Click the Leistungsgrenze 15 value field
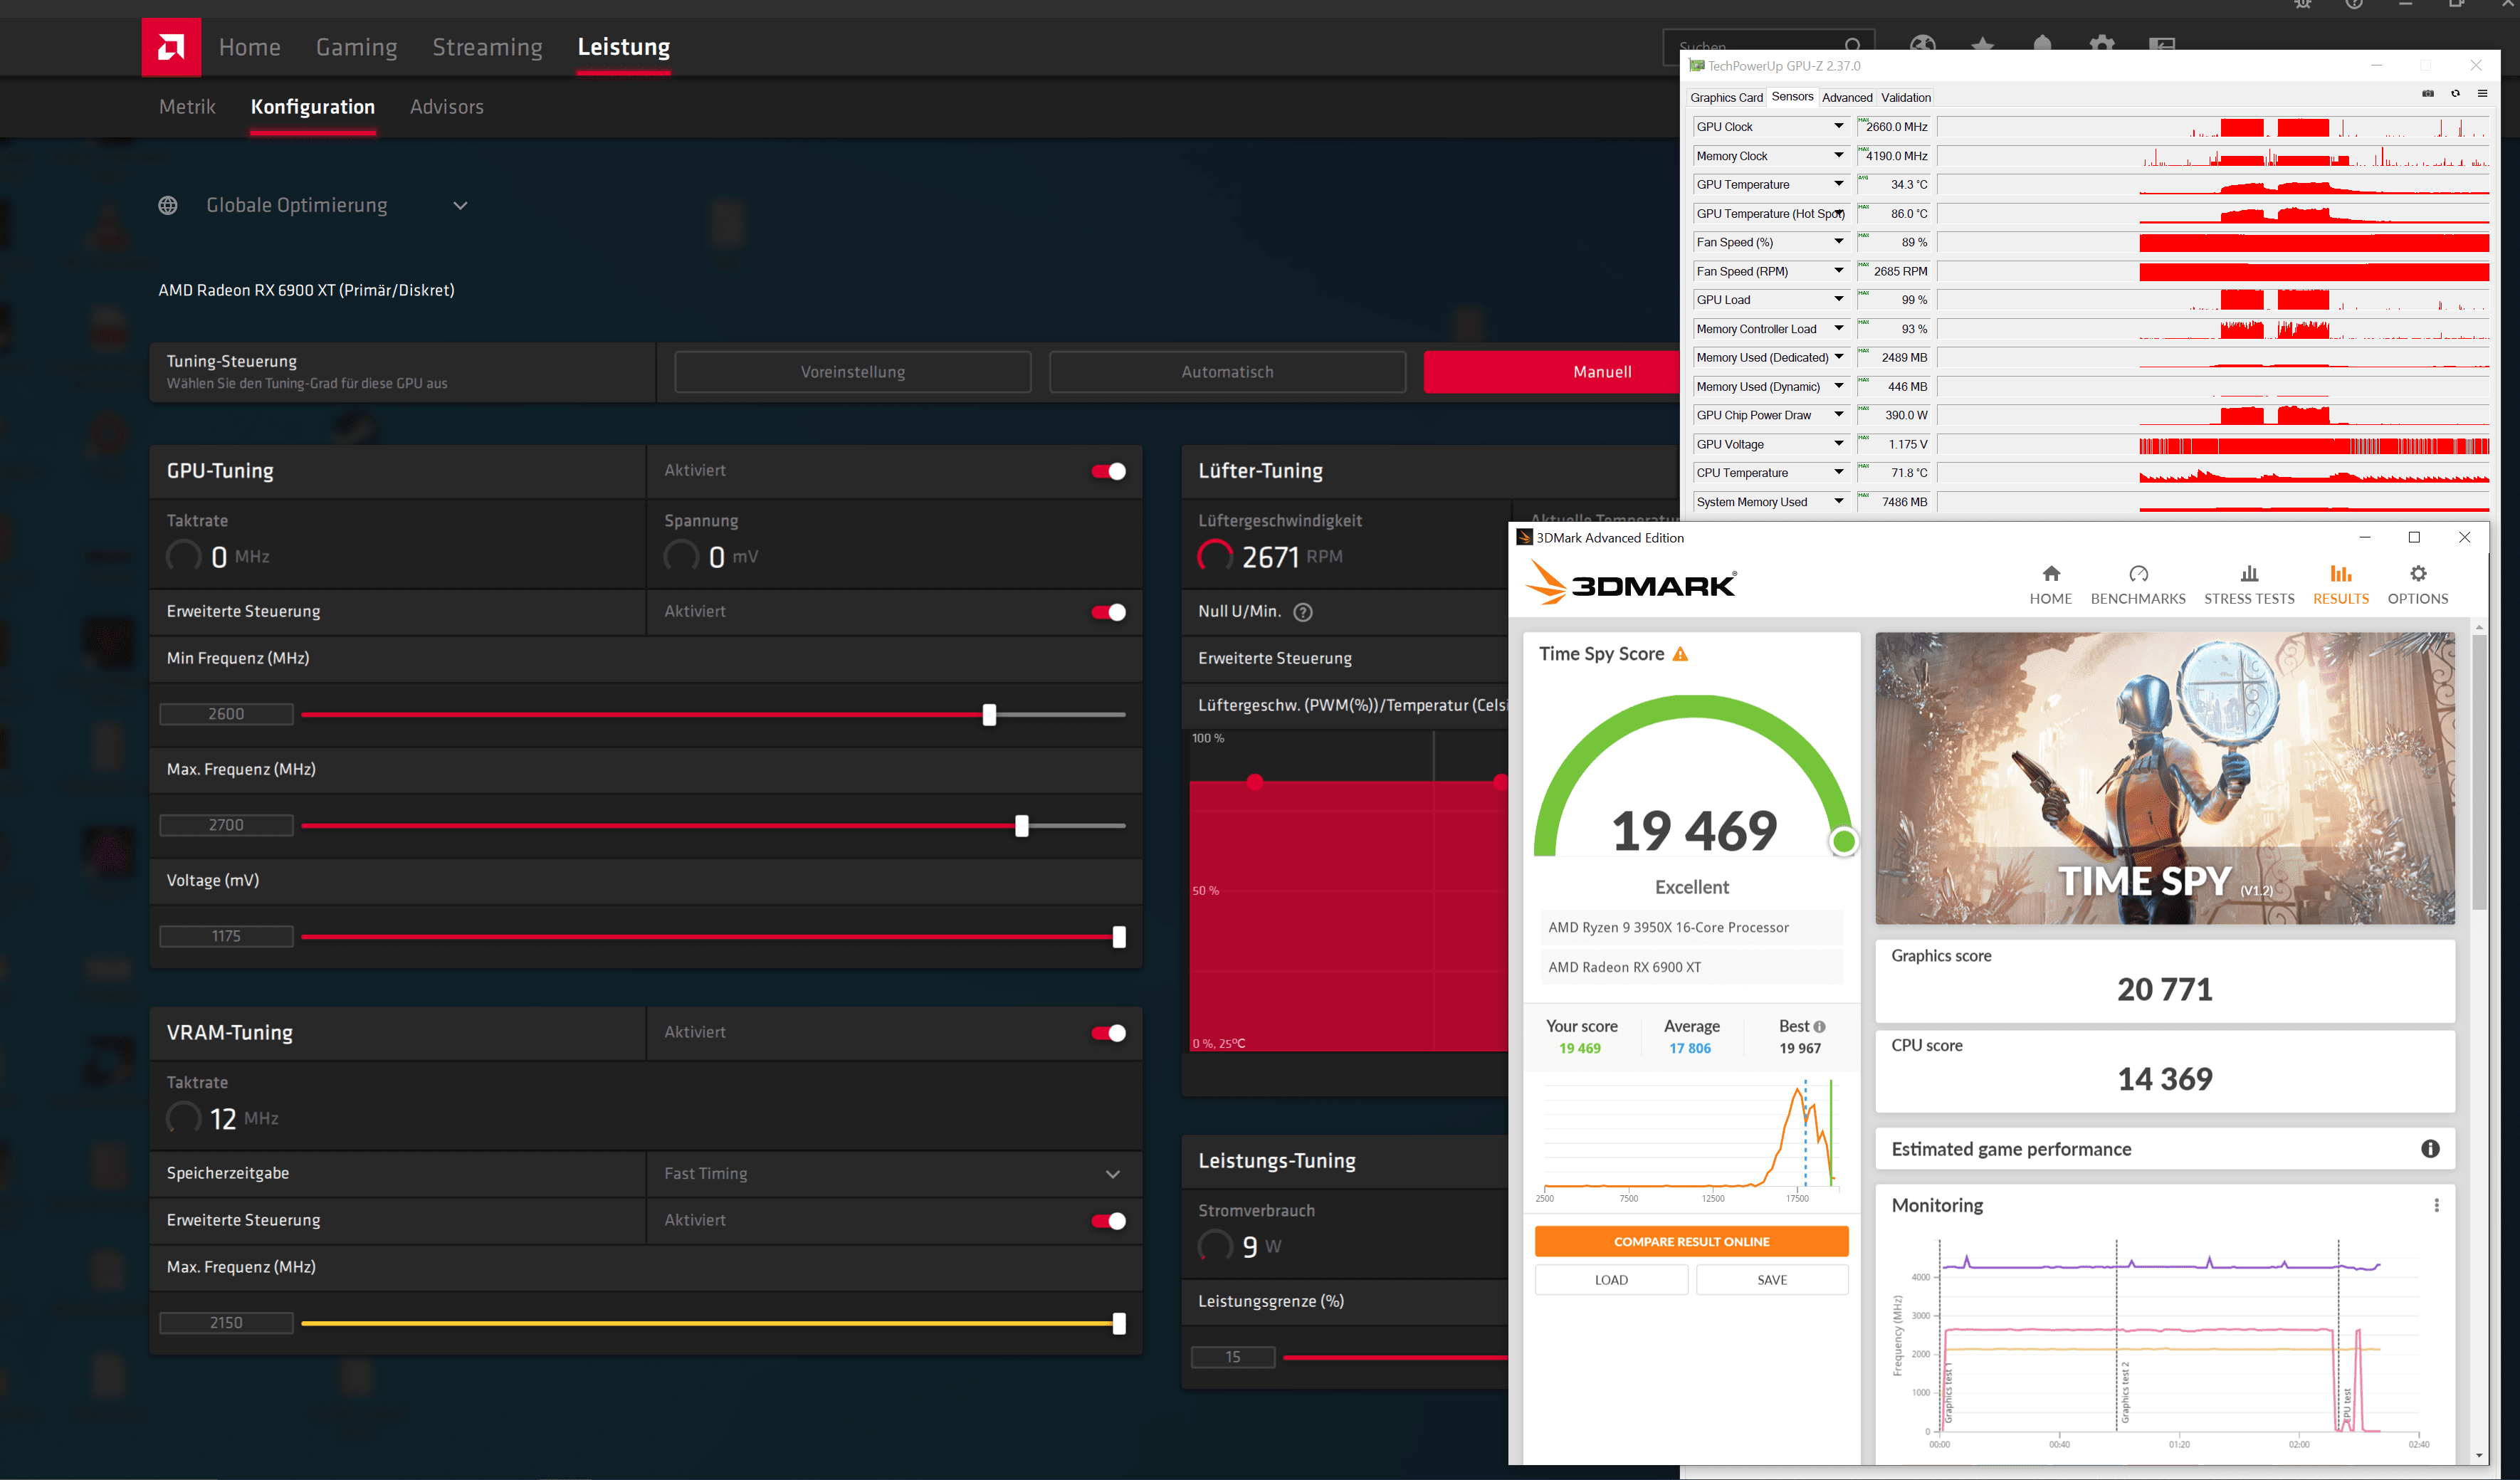The image size is (2520, 1480). coord(1233,1357)
